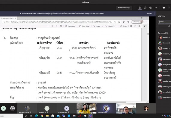This screenshot has width=171, height=118.
Task: Toggle the pin toolbar icon
Action: point(145,26)
